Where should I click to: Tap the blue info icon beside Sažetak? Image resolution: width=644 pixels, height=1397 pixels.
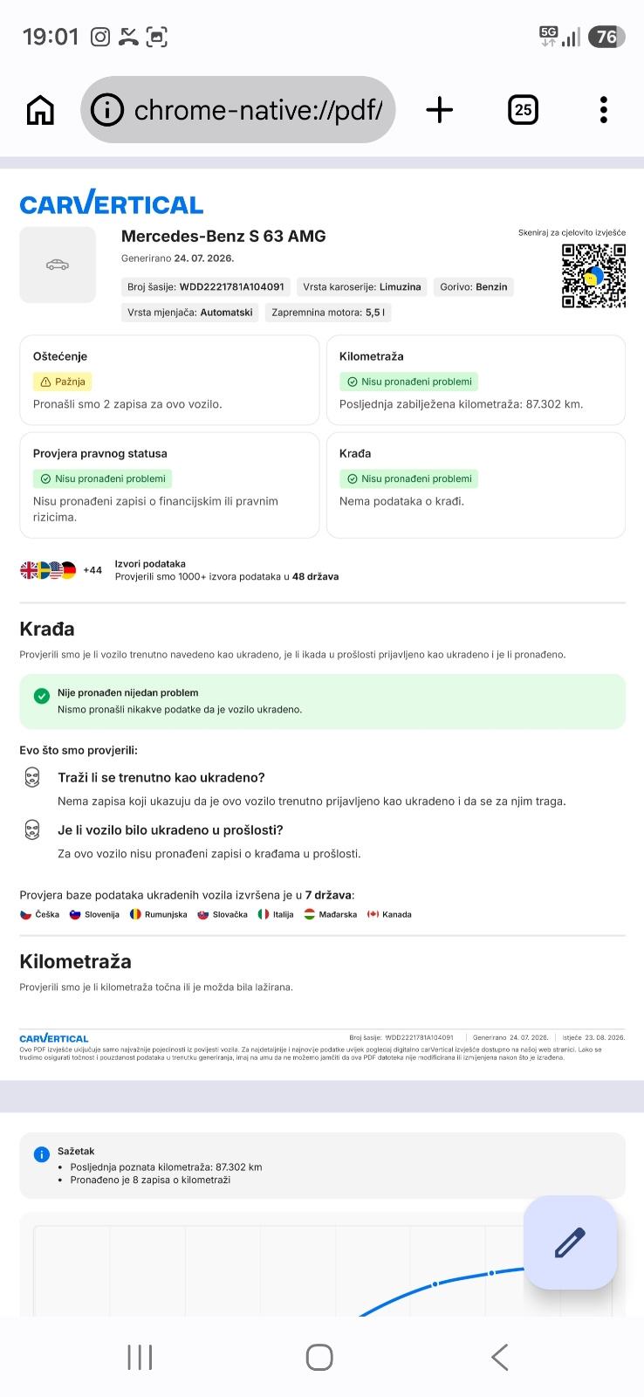pyautogui.click(x=41, y=1154)
